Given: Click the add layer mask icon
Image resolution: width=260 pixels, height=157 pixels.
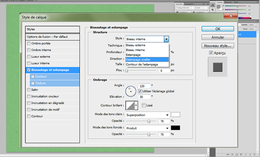Looking at the screenshot, I should click(x=237, y=154).
